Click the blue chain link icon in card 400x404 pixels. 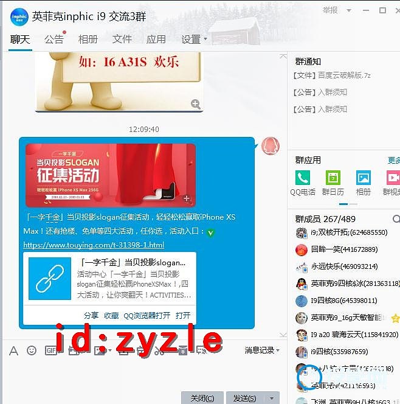pos(50,279)
